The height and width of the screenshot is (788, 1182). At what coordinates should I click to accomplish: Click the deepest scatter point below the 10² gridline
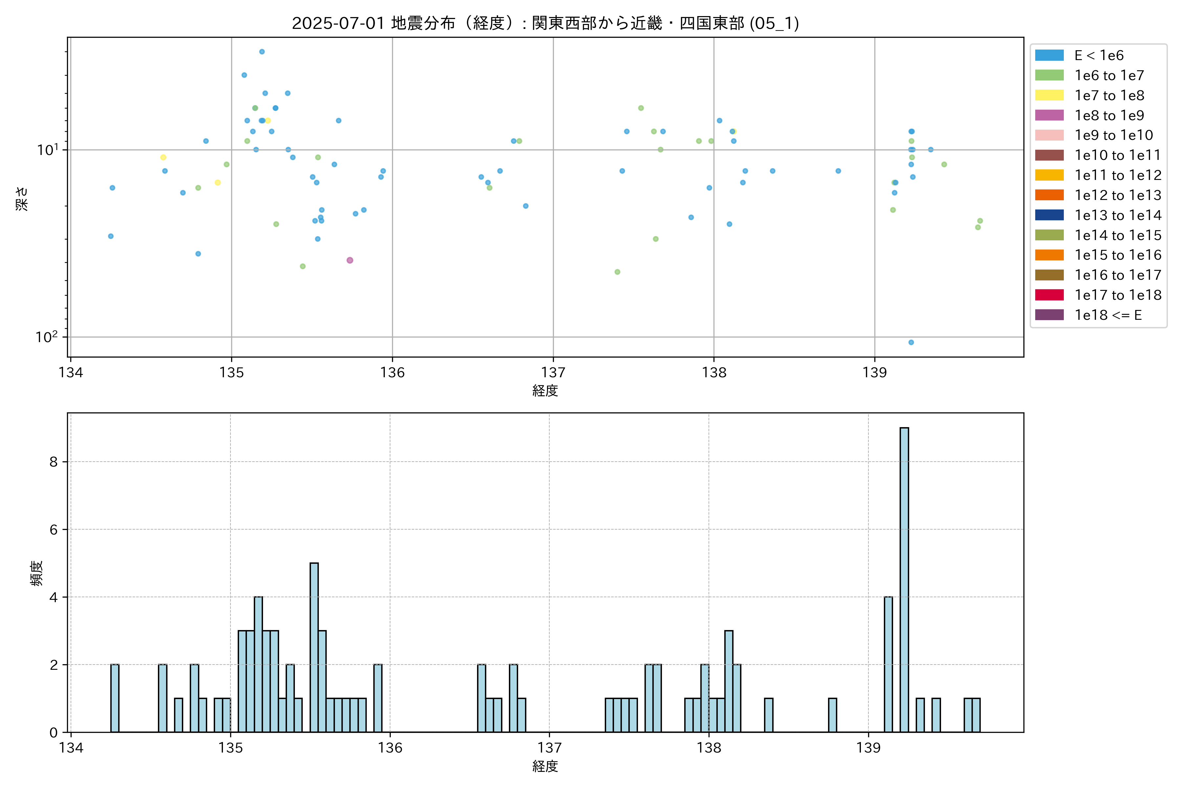click(x=911, y=342)
